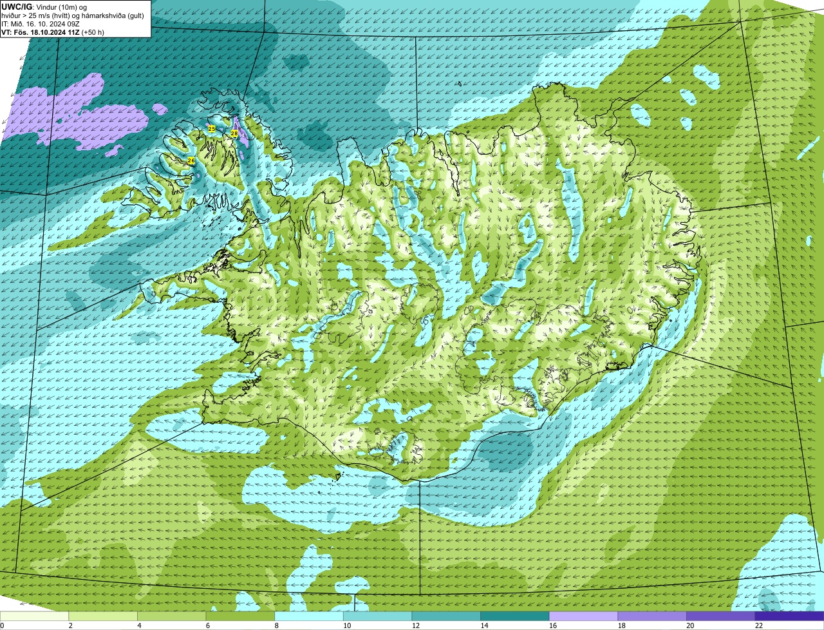Click the title text 'UWC/IG: Vindur (10m) og'
824x630 pixels.
(x=44, y=6)
